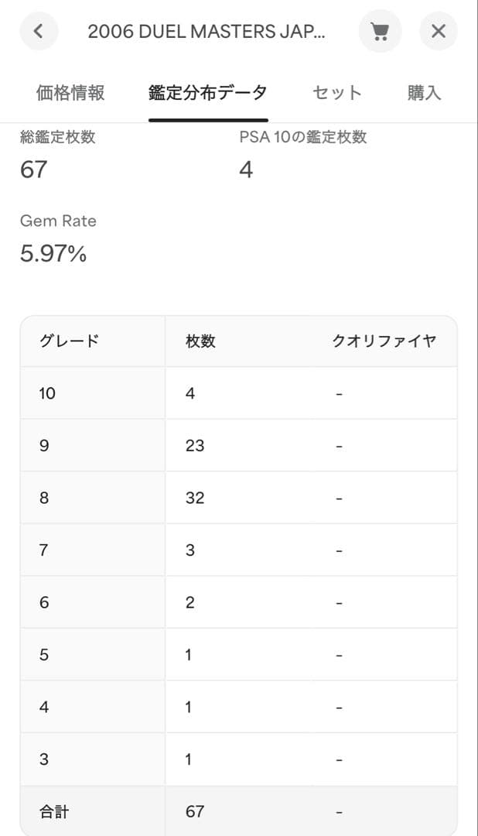Open the セット tab
Screen dimensions: 478x836
[x=337, y=93]
